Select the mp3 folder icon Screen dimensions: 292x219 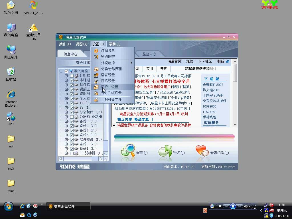coord(11,163)
